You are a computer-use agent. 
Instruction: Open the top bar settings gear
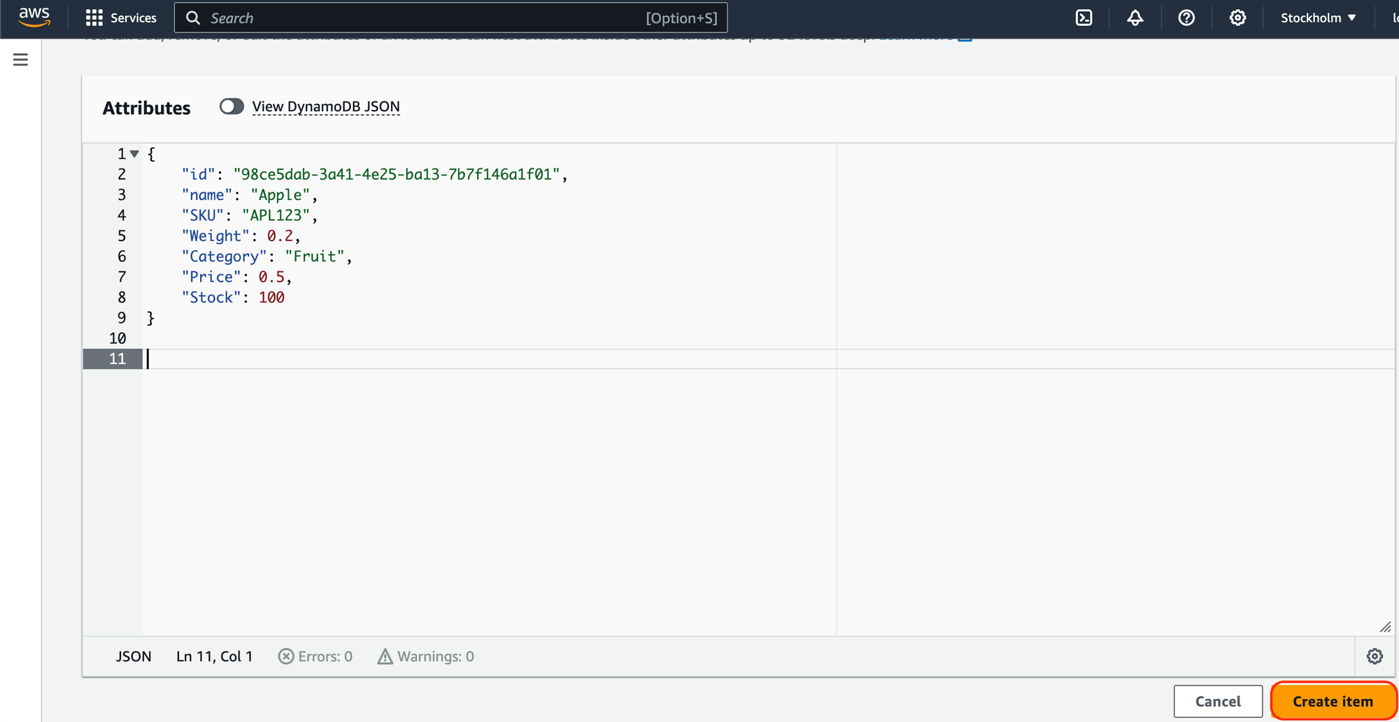[x=1237, y=18]
